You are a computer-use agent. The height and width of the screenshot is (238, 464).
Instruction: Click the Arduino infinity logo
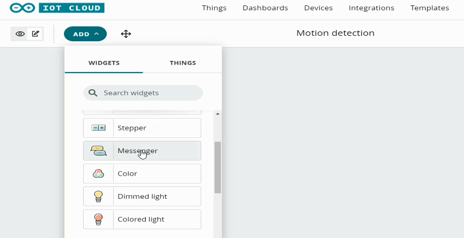click(22, 8)
